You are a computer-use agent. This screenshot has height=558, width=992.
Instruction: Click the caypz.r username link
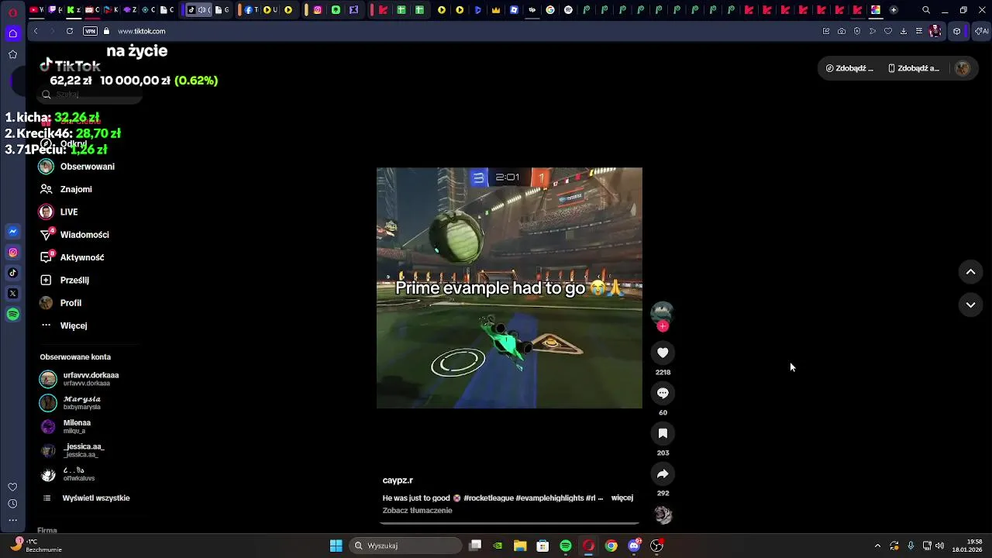point(398,480)
